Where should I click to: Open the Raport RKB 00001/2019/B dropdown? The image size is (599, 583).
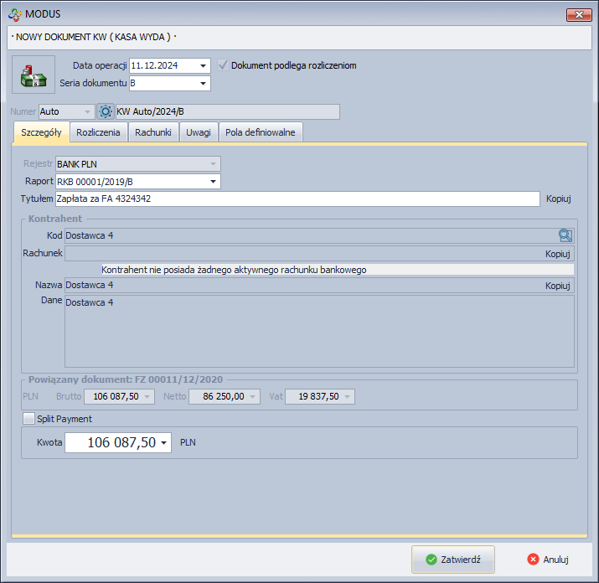point(214,182)
